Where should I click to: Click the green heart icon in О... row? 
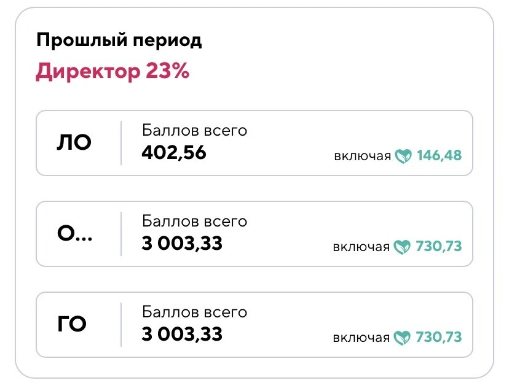(402, 247)
